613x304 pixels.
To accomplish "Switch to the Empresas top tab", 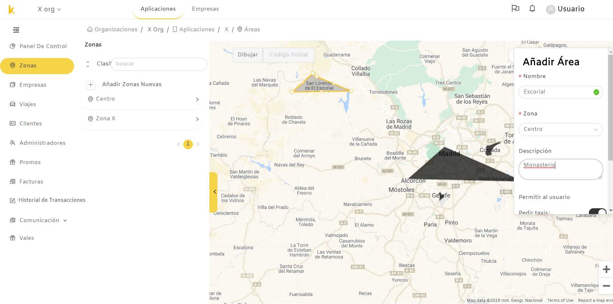I will click(206, 9).
